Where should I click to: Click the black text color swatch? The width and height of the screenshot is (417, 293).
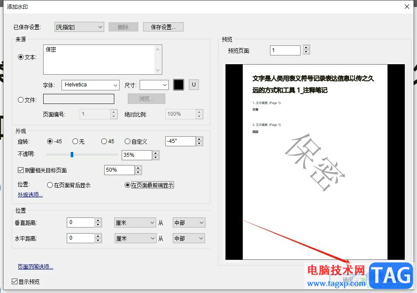pyautogui.click(x=178, y=85)
